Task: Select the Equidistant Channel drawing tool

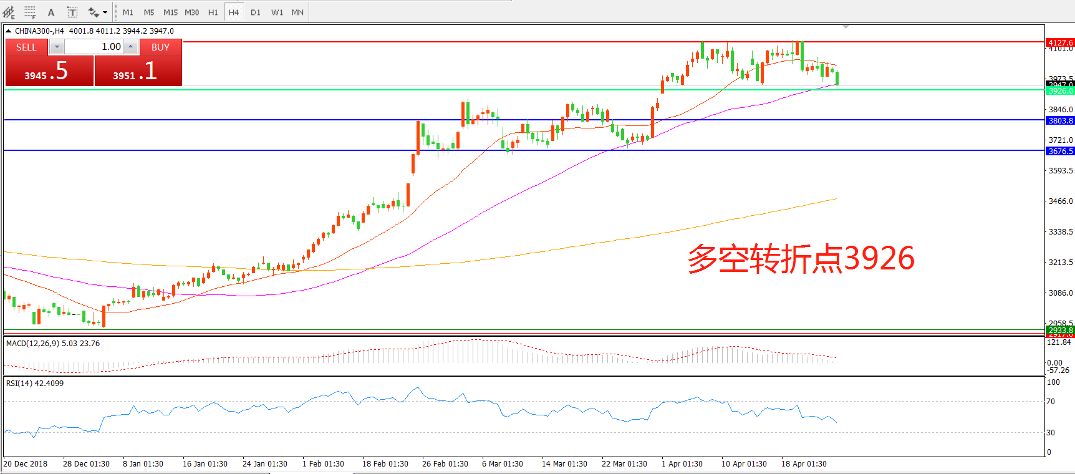Action: click(9, 12)
